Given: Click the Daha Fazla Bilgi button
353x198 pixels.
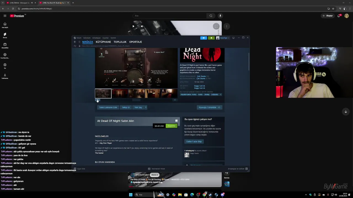Looking at the screenshot, I should click(x=194, y=141).
